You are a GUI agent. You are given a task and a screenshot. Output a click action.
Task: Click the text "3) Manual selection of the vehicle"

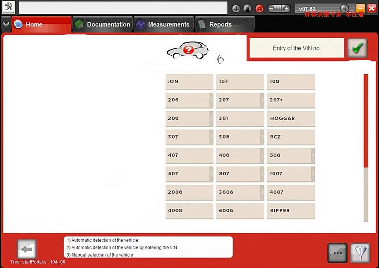tap(100, 255)
